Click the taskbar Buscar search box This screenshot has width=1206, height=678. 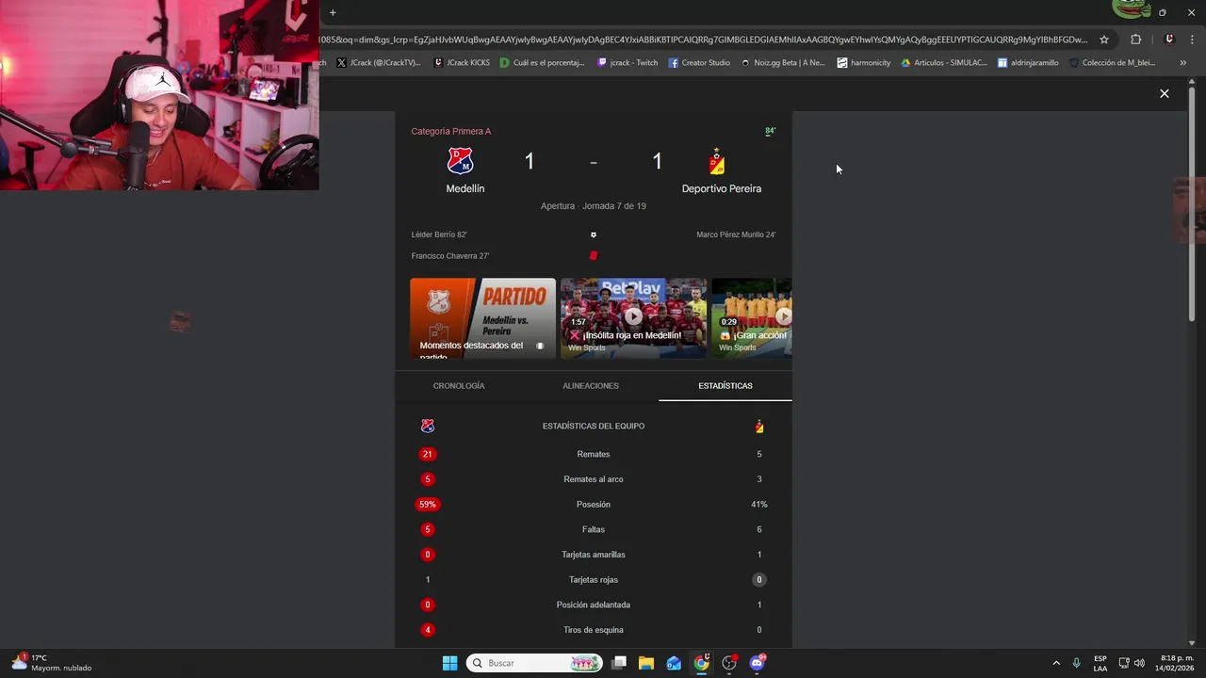point(534,663)
